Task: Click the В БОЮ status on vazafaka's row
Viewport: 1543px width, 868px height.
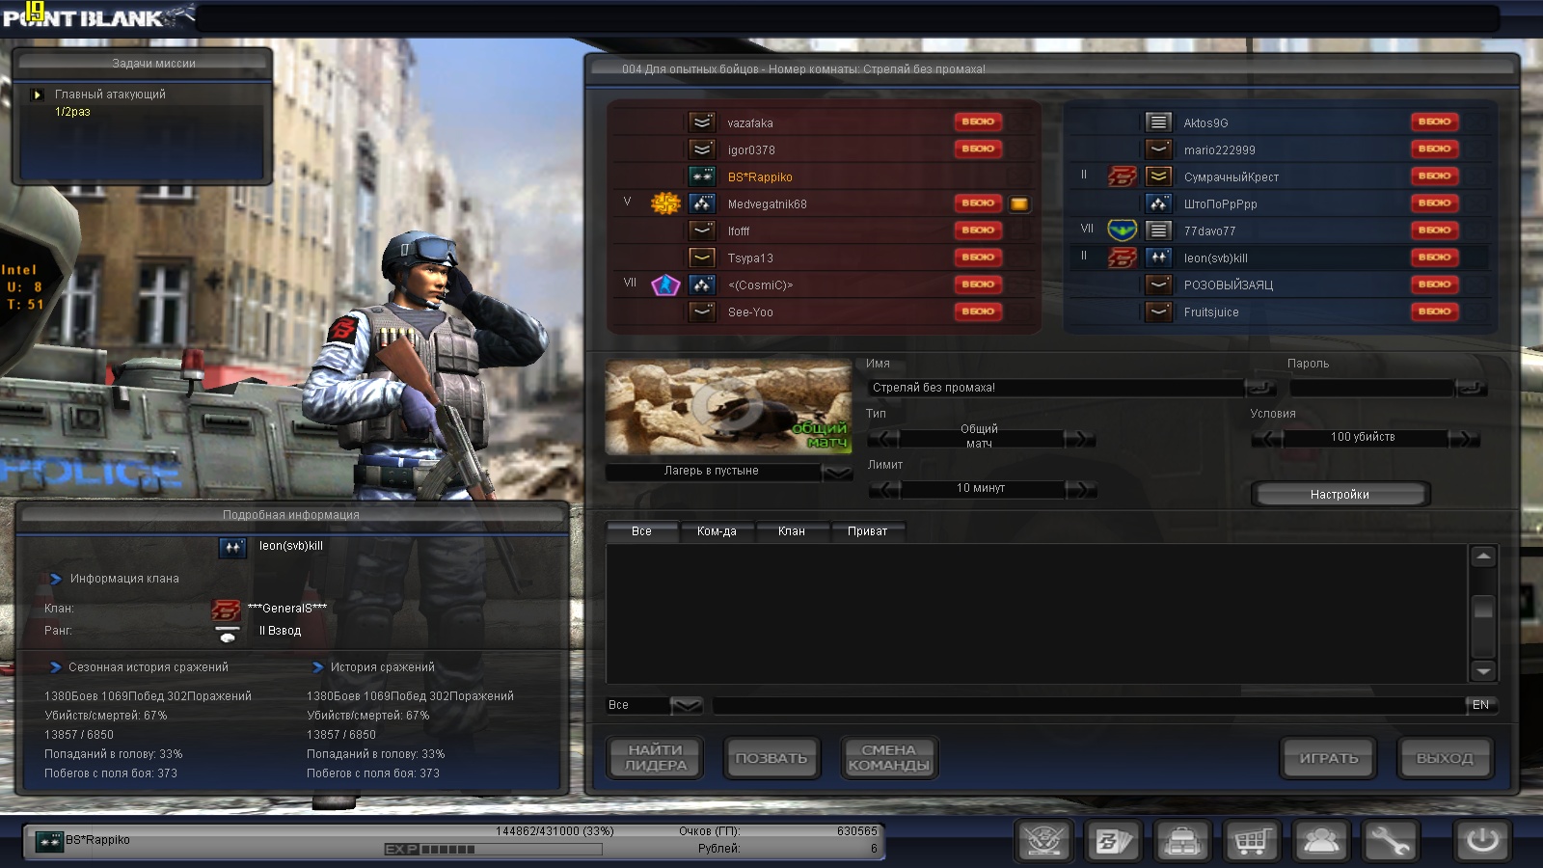Action: 978,122
